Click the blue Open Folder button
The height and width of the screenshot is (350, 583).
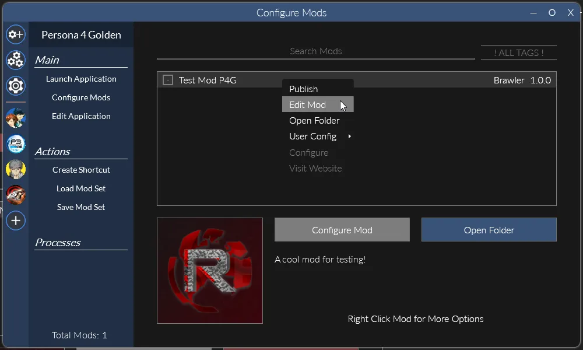coord(489,230)
